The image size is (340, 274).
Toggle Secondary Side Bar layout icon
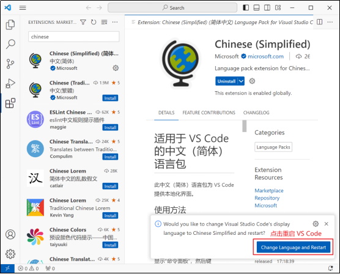(x=267, y=8)
